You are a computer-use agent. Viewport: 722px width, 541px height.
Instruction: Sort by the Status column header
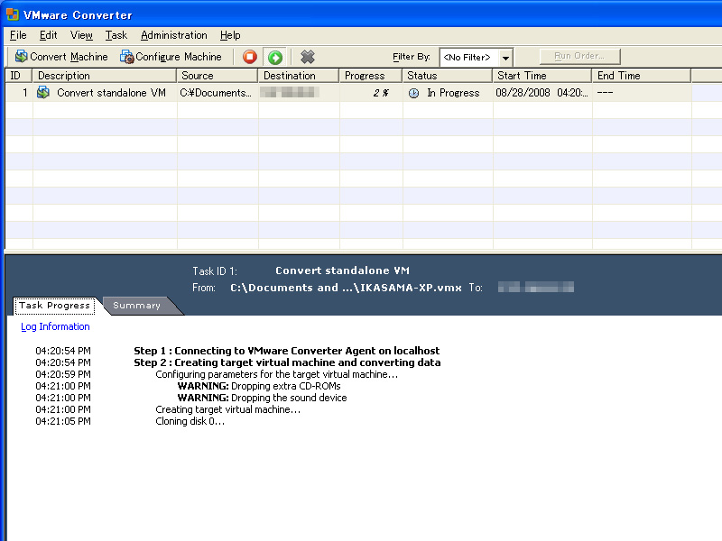tap(448, 76)
